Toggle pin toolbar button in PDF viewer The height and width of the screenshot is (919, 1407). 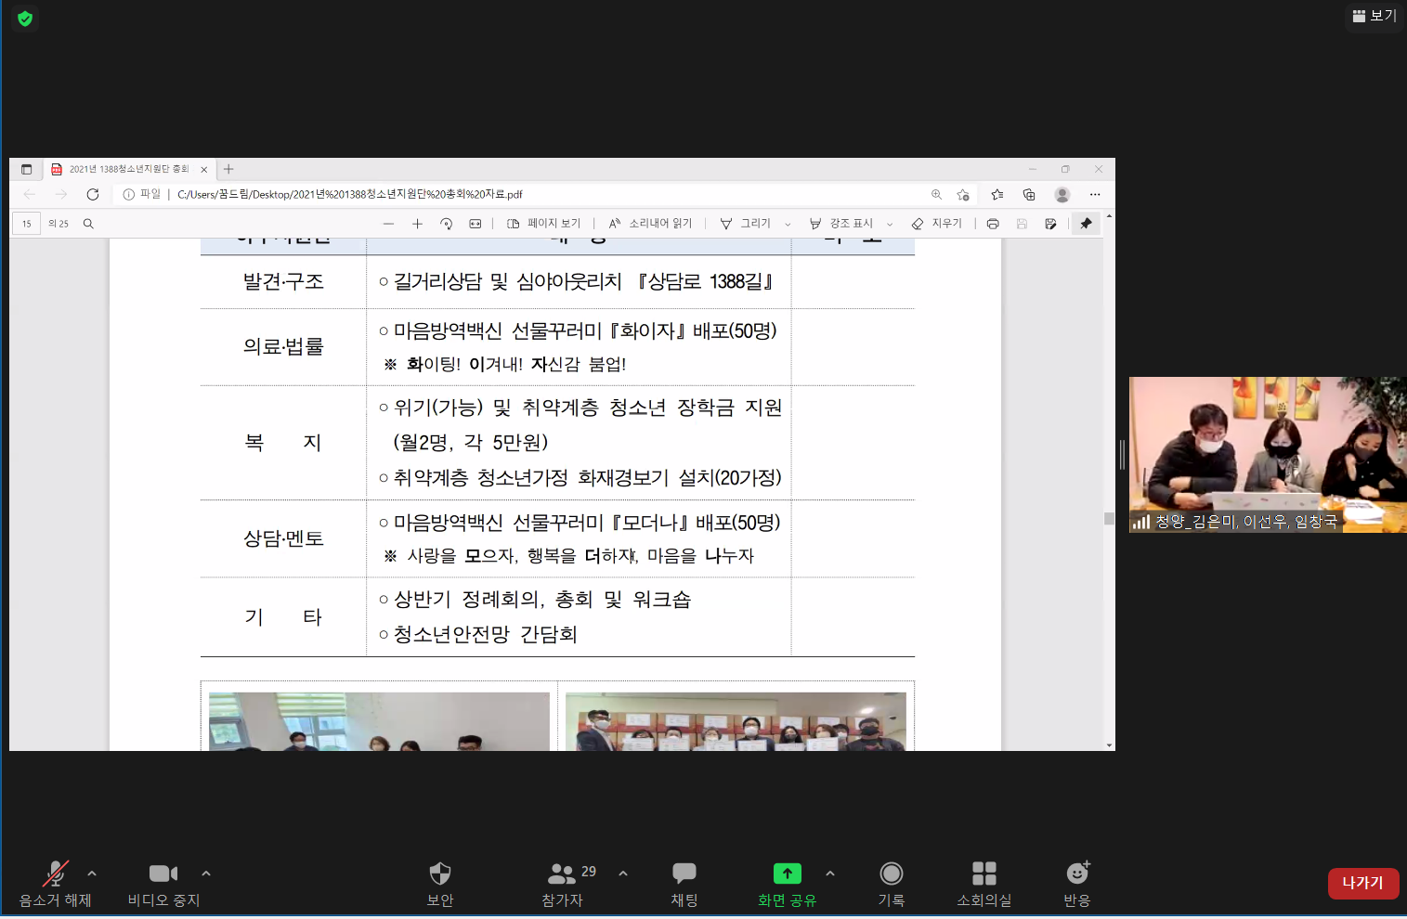pyautogui.click(x=1086, y=224)
